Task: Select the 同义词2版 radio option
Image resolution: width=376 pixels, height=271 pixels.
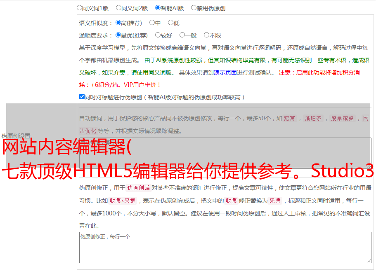Action: (118, 8)
